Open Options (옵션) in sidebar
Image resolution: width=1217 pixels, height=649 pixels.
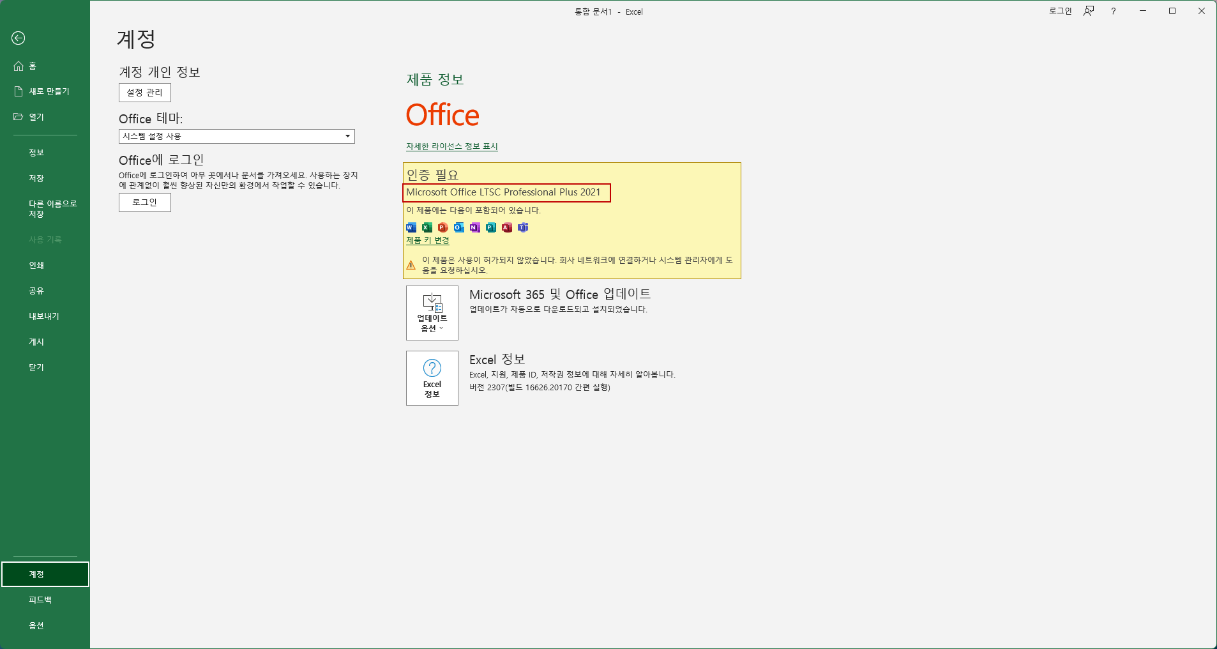36,625
